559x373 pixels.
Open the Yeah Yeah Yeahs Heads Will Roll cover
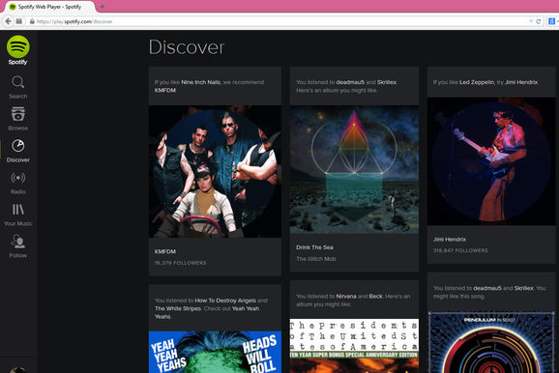215,352
